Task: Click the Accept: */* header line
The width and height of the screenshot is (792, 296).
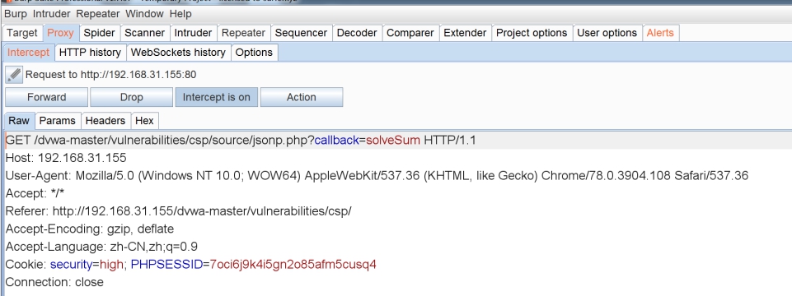Action: coord(35,193)
